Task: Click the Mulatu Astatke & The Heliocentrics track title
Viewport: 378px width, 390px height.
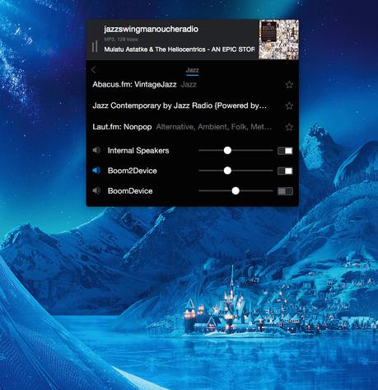Action: click(180, 49)
